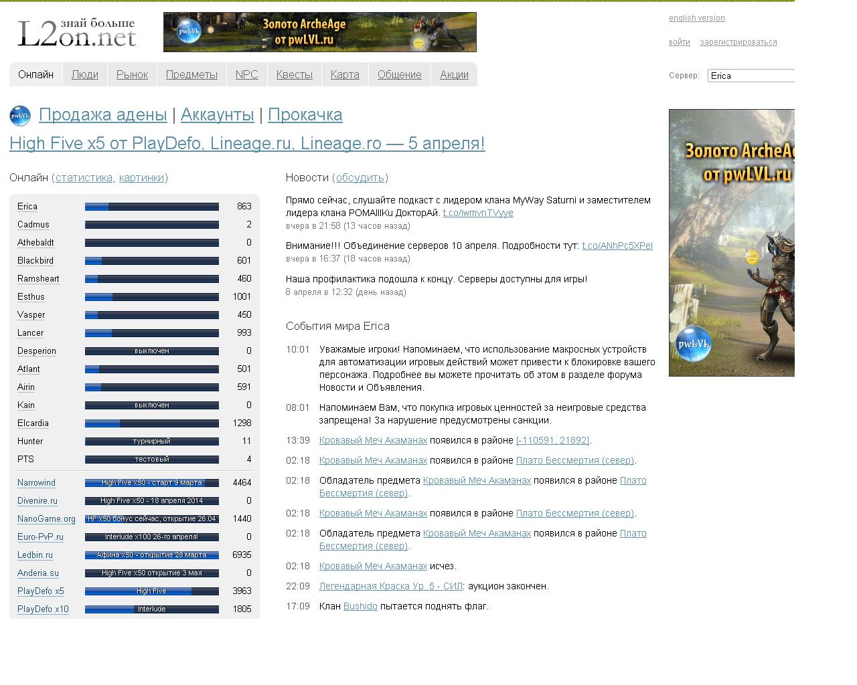Screen dimensions: 857x685
Task: Open the Предметы tab
Action: click(191, 75)
